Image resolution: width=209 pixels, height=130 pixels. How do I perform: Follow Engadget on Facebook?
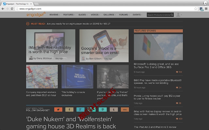pos(69,110)
